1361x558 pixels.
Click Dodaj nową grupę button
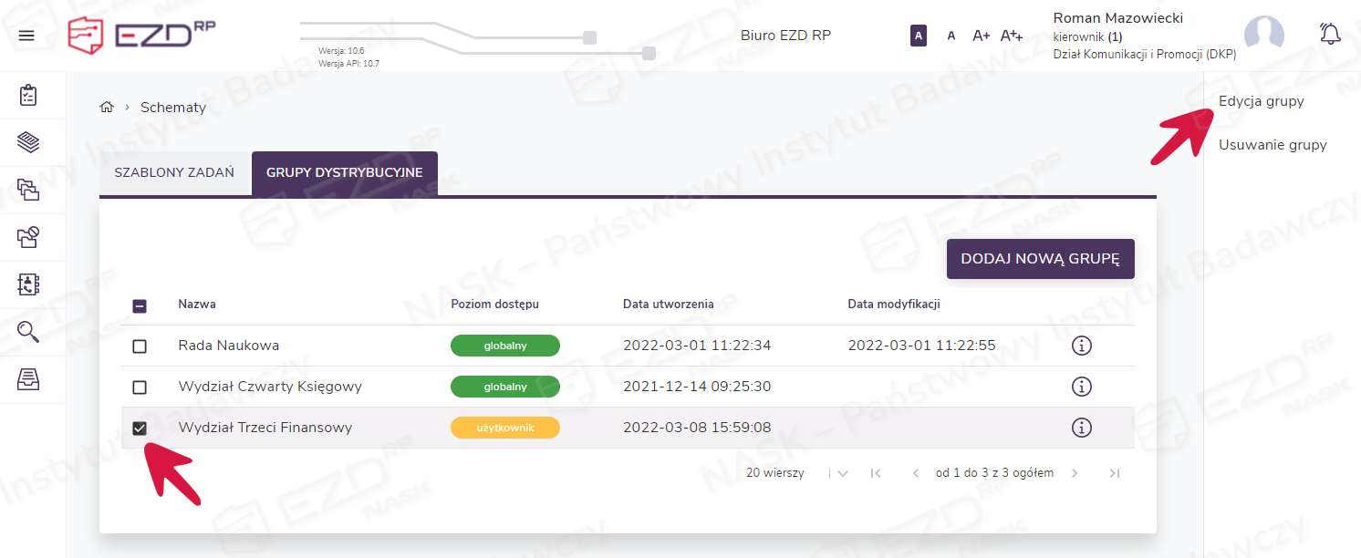point(1040,259)
